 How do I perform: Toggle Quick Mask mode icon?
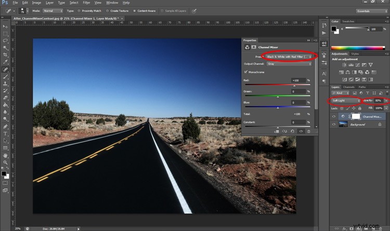(x=5, y=183)
